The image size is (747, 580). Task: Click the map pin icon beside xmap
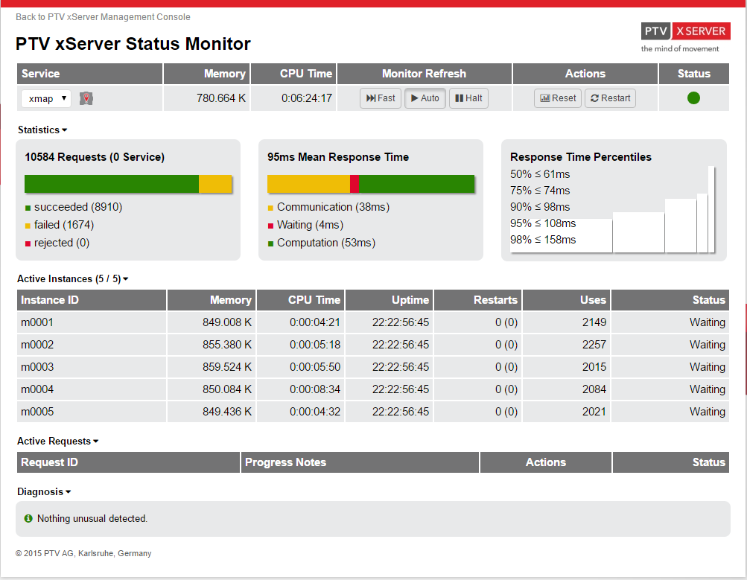click(86, 98)
